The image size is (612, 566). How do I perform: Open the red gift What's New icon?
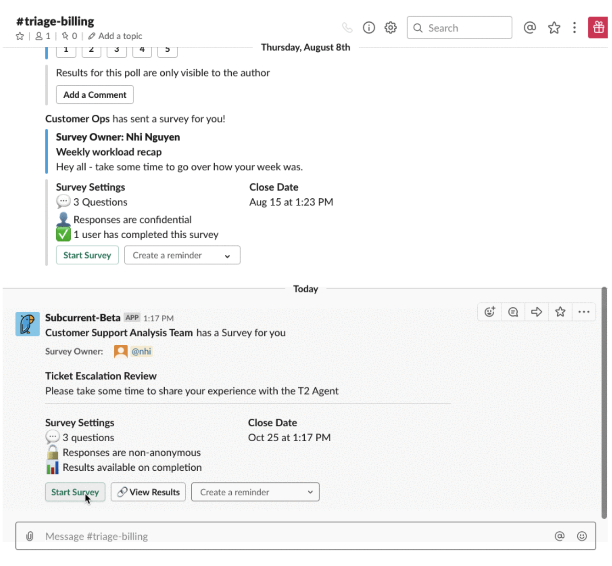[599, 28]
